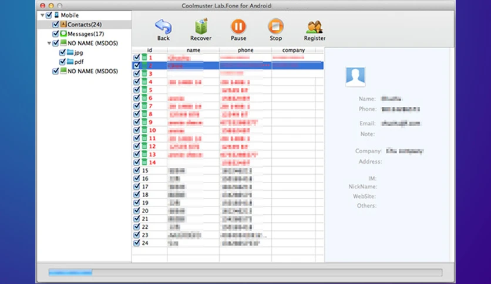Screen dimensions: 491x284
Task: Select contact row with id 23
Action: tap(228, 235)
